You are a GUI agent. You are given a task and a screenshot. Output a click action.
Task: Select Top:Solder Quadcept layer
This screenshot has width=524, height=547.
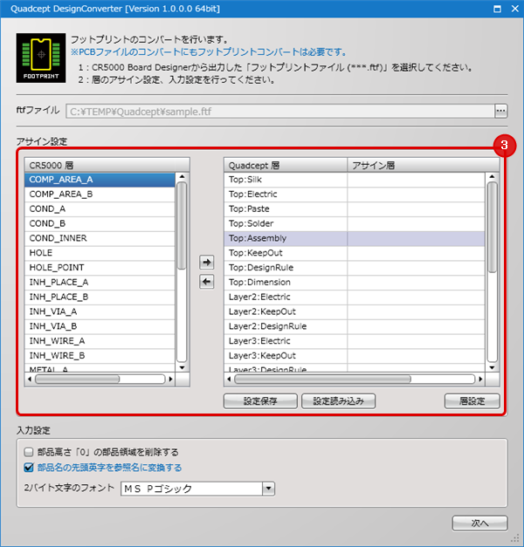(355, 223)
